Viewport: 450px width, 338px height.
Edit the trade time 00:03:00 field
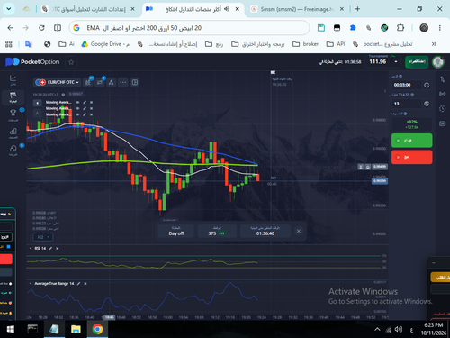point(407,85)
